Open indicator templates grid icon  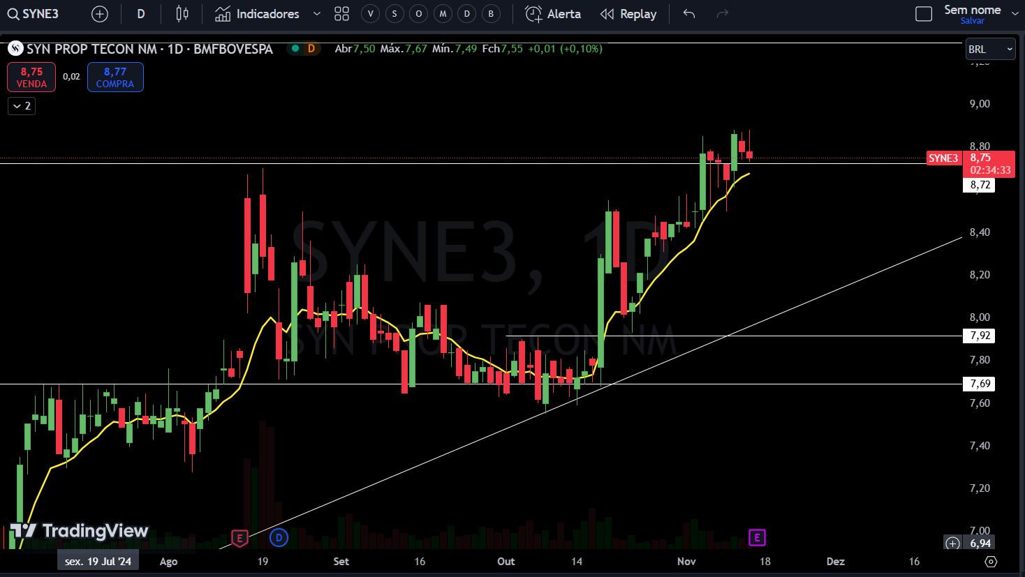(341, 14)
